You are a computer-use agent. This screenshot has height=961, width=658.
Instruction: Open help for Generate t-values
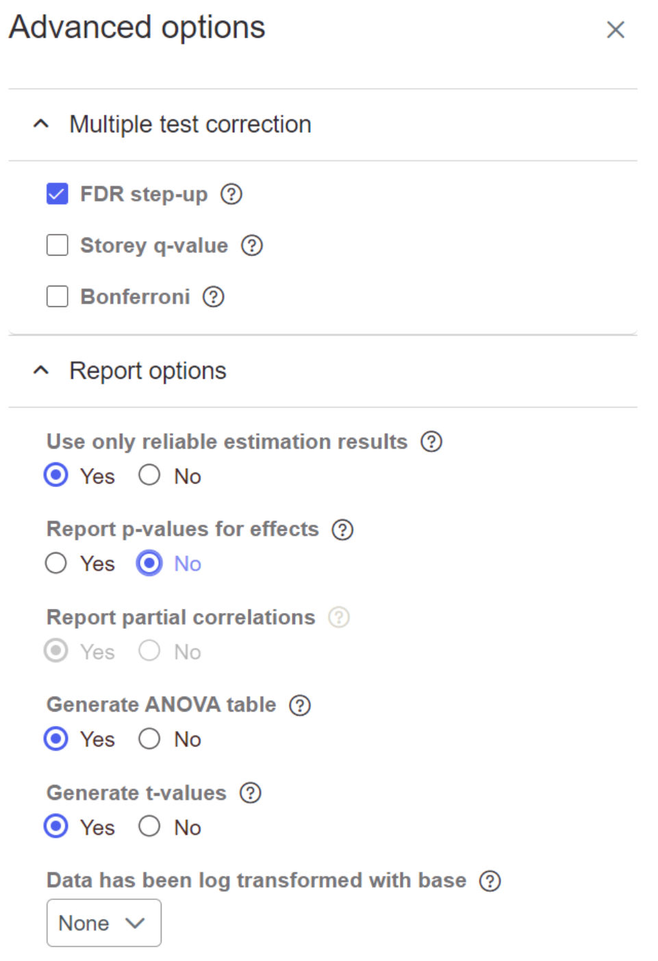tap(251, 793)
